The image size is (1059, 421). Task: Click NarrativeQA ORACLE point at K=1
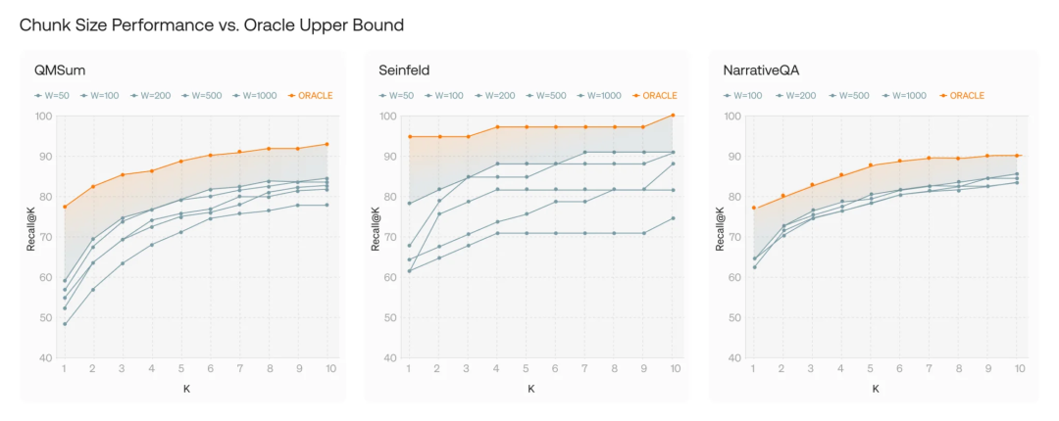(x=753, y=208)
